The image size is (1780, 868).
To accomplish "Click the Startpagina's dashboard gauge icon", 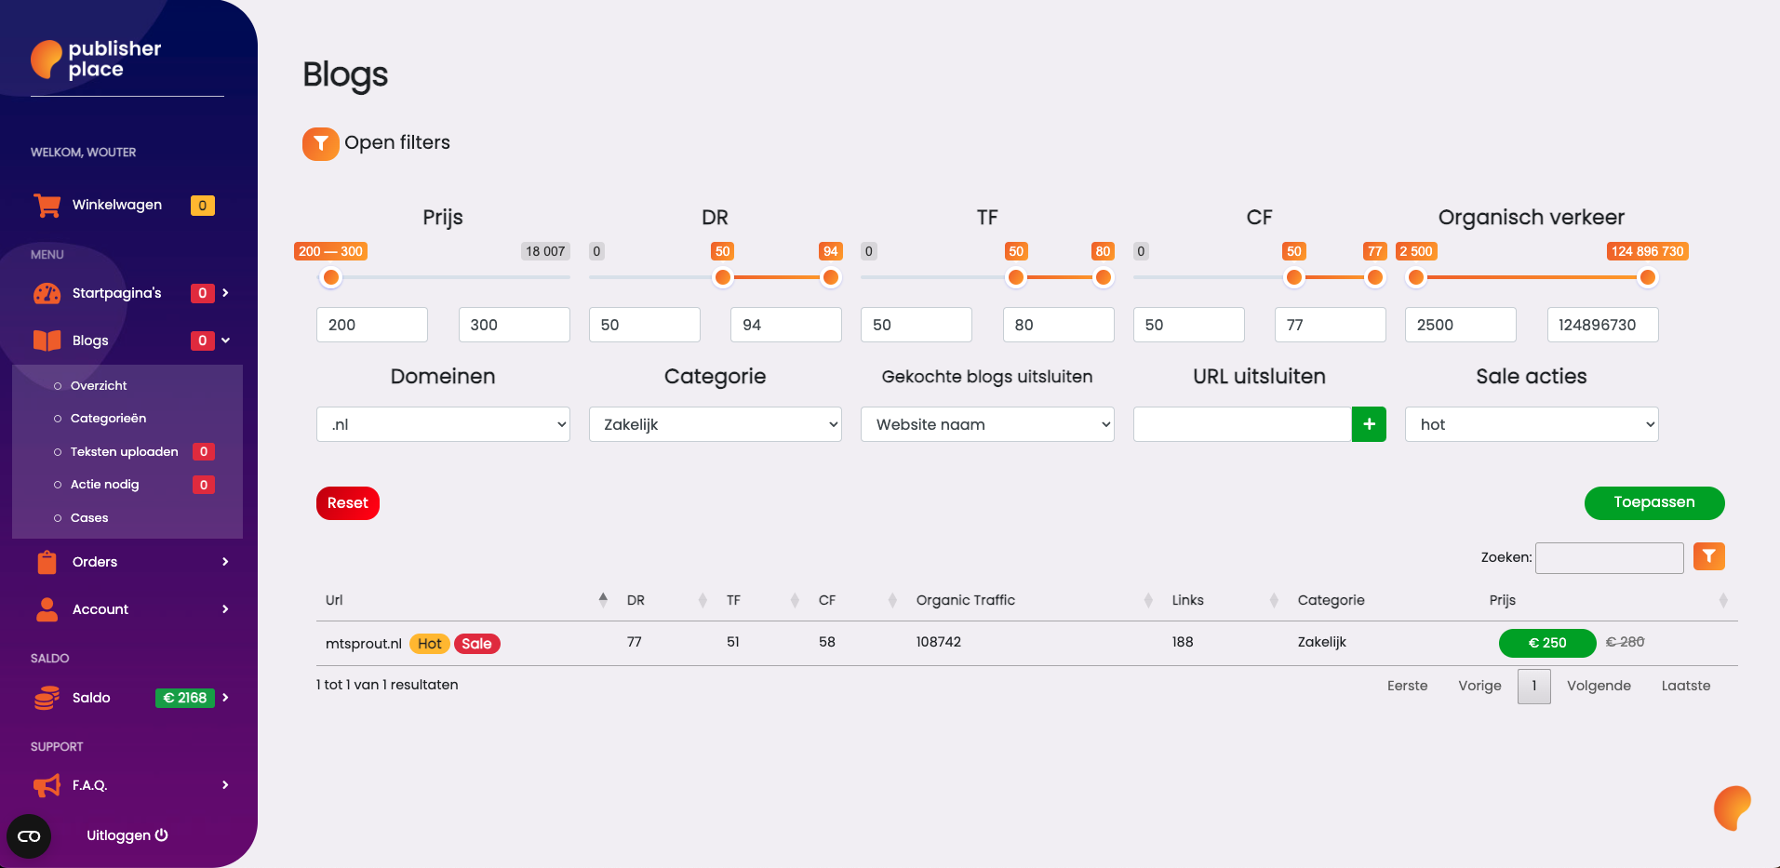I will tap(47, 294).
